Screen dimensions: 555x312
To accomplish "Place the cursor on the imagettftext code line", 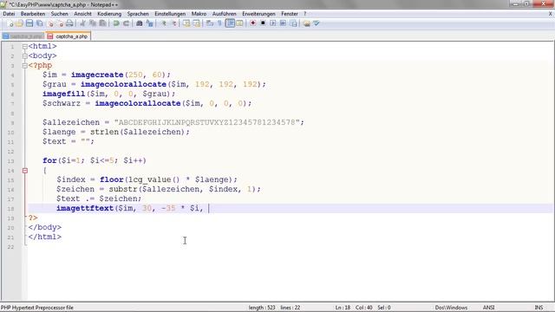I will [x=291, y=208].
